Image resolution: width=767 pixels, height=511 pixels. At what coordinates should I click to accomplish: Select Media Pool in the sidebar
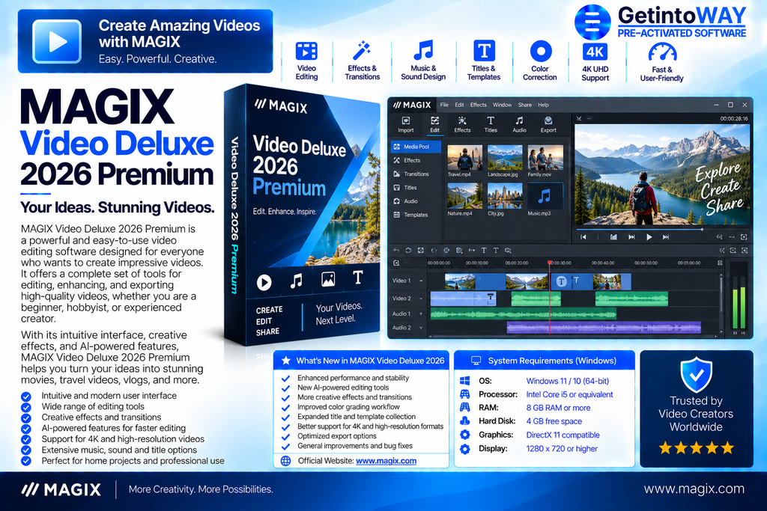coord(416,147)
